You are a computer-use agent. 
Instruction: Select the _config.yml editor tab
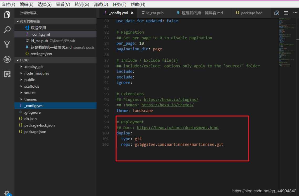point(118,13)
